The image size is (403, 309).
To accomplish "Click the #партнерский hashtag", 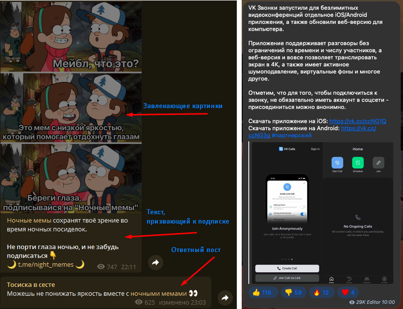I will pyautogui.click(x=291, y=135).
